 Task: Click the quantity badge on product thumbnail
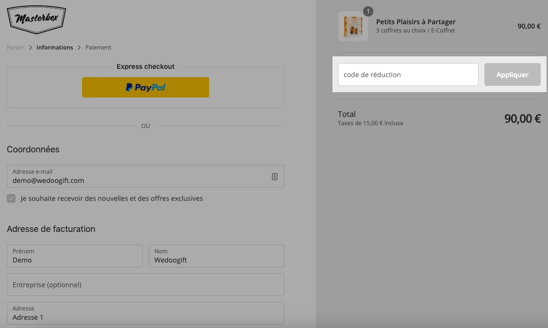(368, 11)
